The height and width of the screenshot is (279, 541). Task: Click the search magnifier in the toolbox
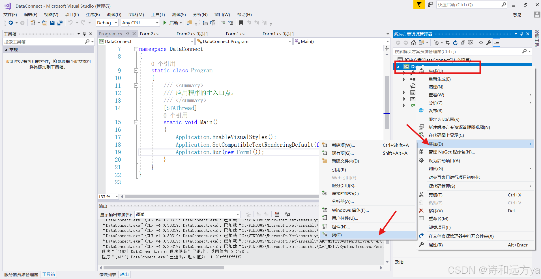pos(87,42)
